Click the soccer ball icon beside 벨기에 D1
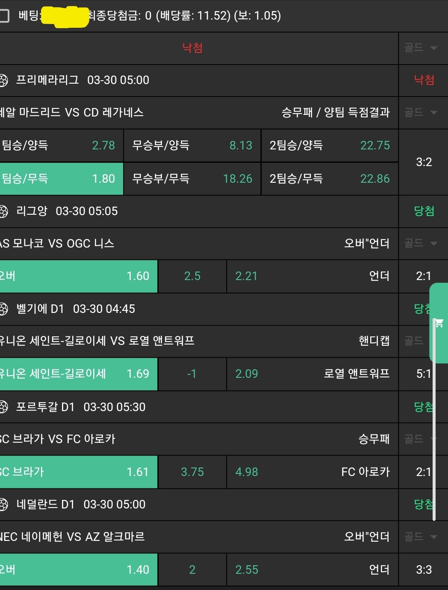The image size is (448, 590). (3, 309)
